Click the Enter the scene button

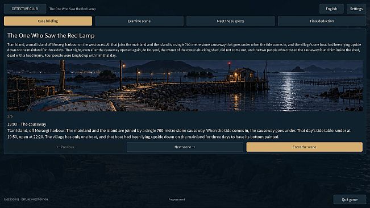(x=305, y=147)
